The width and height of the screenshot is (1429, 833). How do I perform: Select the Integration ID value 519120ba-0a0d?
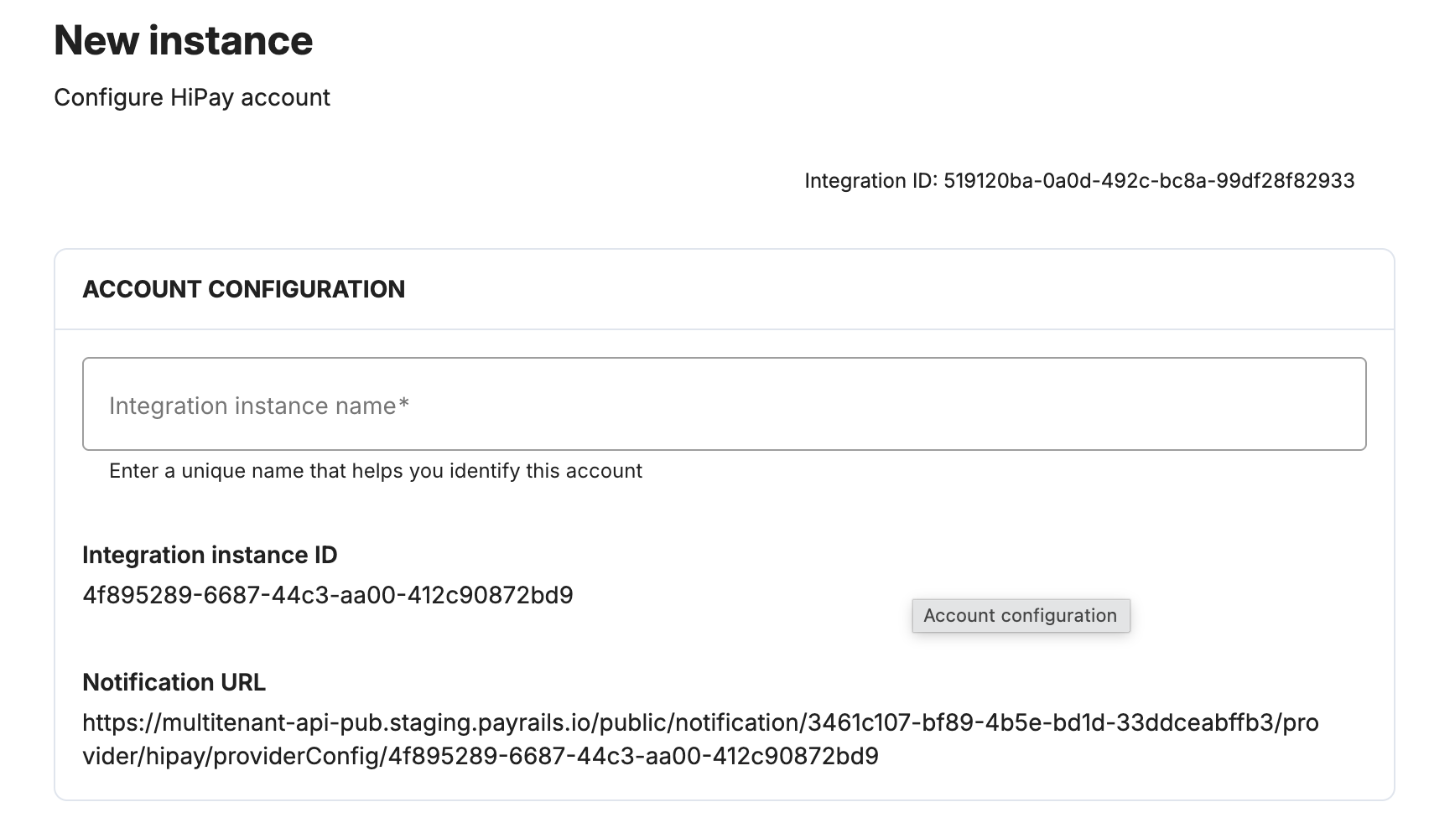coord(1149,181)
